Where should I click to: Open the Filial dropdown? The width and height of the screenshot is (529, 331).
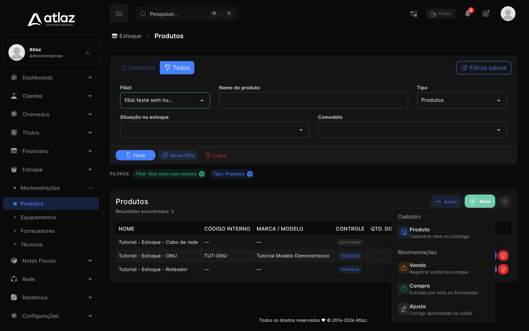[x=165, y=100]
